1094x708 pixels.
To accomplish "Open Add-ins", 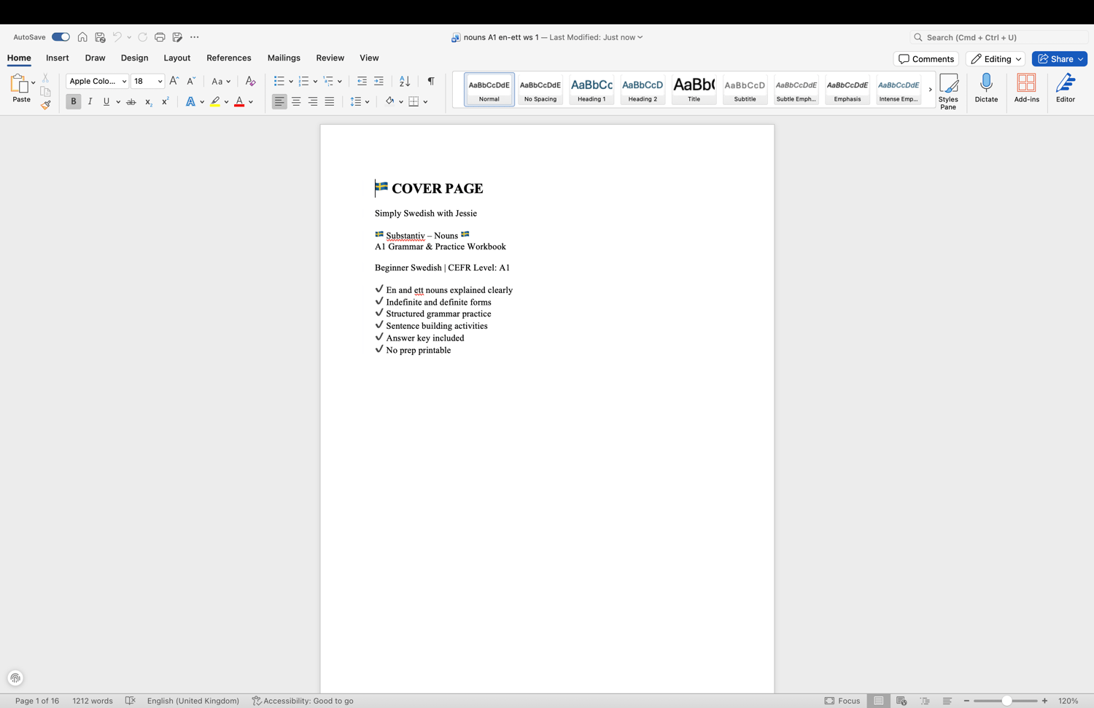I will click(1026, 88).
